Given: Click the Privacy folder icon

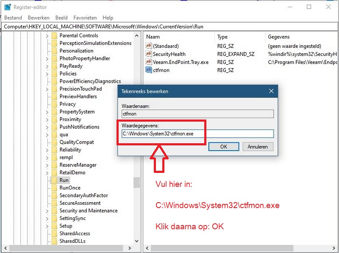Looking at the screenshot, I should click(54, 104).
